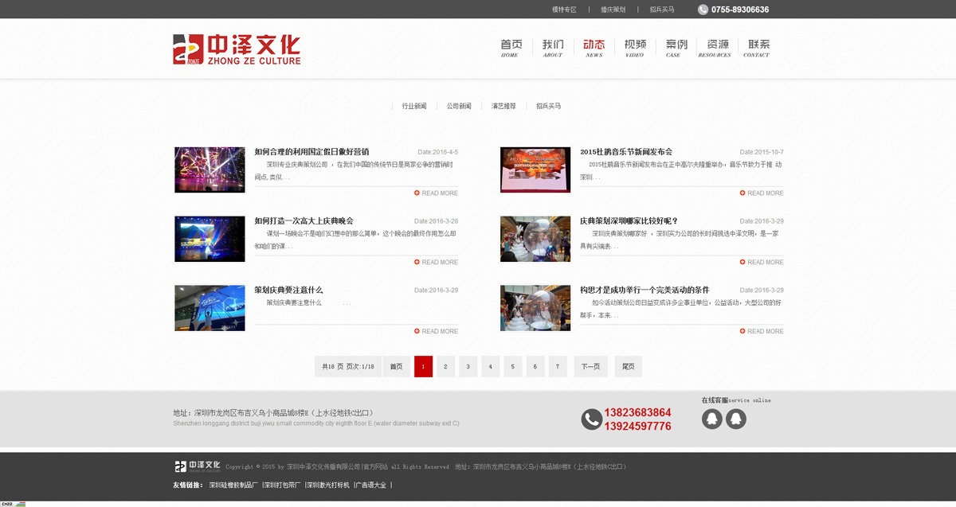
Task: Click READ MORE under 如何打造一次高大上庆典晚会
Action: pyautogui.click(x=436, y=262)
